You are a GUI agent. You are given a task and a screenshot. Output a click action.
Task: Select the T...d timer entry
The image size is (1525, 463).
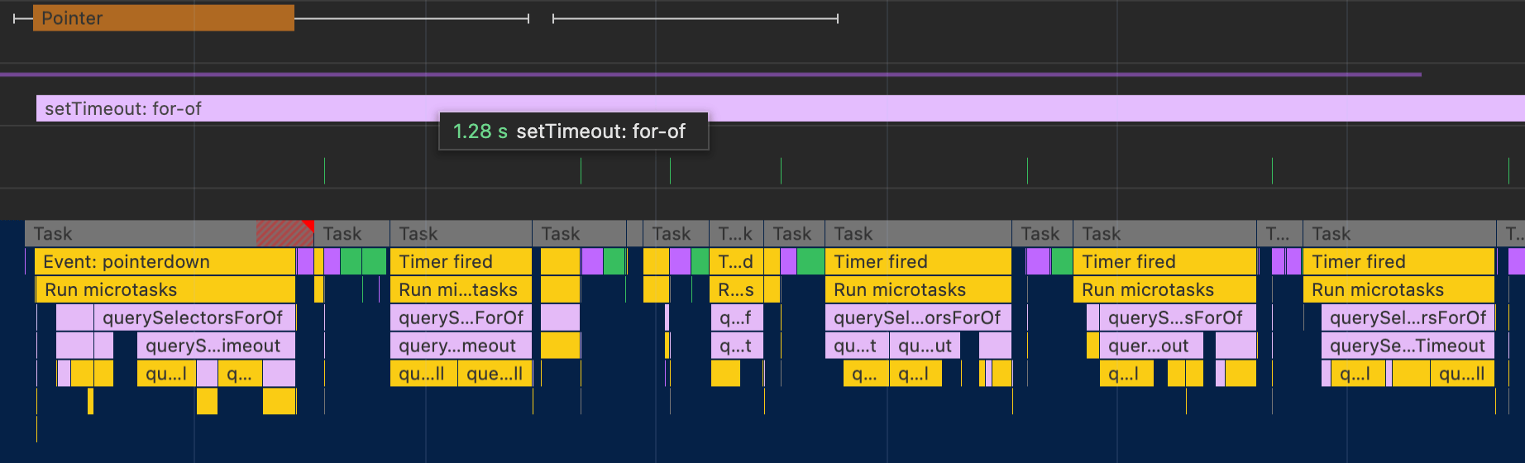coord(735,262)
